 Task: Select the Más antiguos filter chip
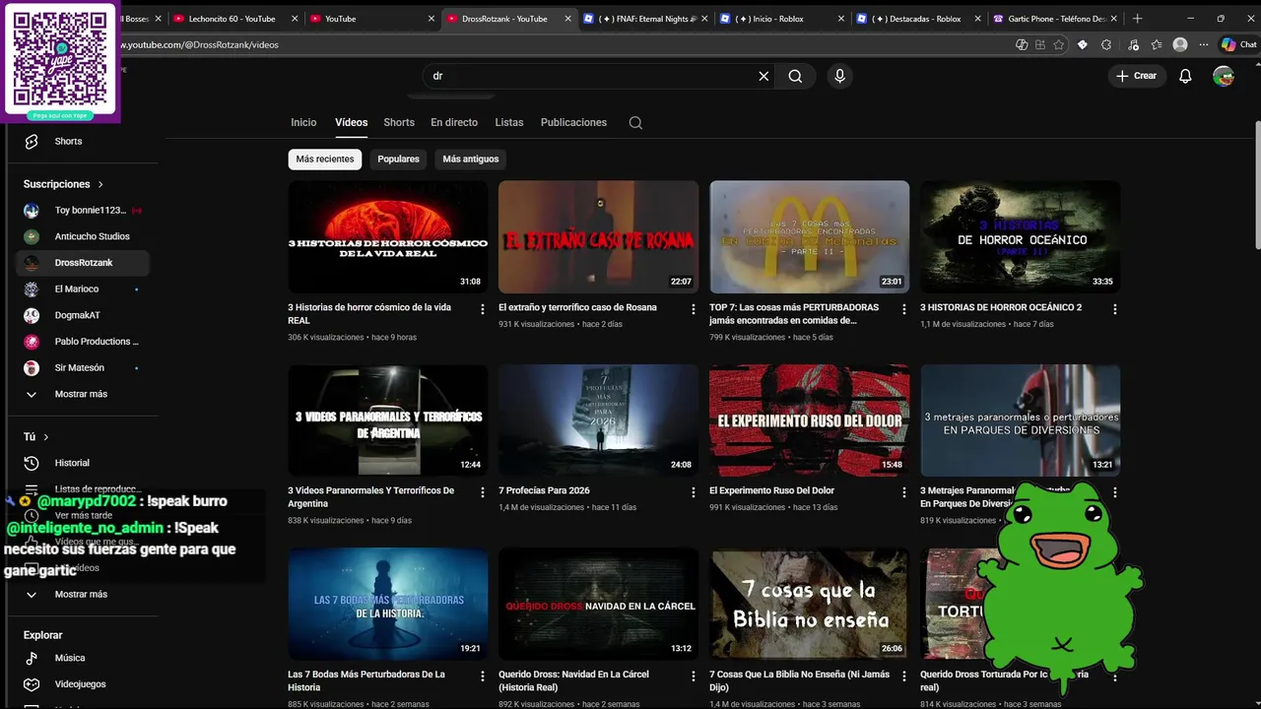click(x=471, y=159)
